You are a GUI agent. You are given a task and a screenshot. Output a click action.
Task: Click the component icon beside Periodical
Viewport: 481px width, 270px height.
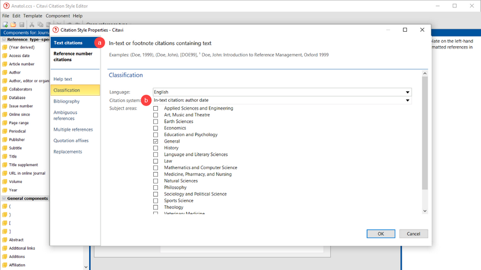click(5, 132)
